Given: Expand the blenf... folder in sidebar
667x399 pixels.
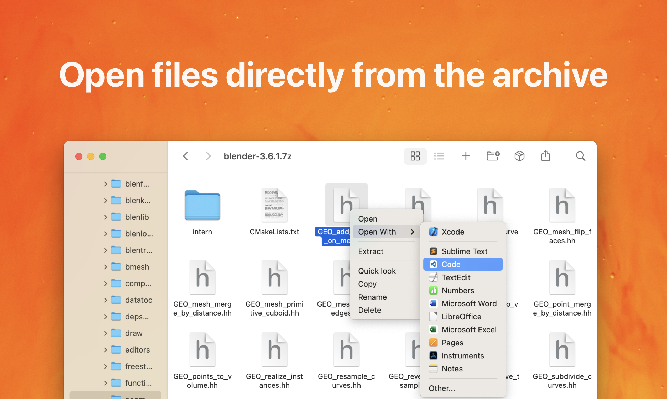Looking at the screenshot, I should [x=105, y=184].
